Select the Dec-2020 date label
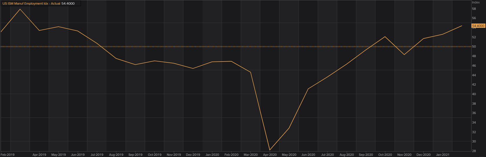Viewport: 486px width, 157px height. 423,155
